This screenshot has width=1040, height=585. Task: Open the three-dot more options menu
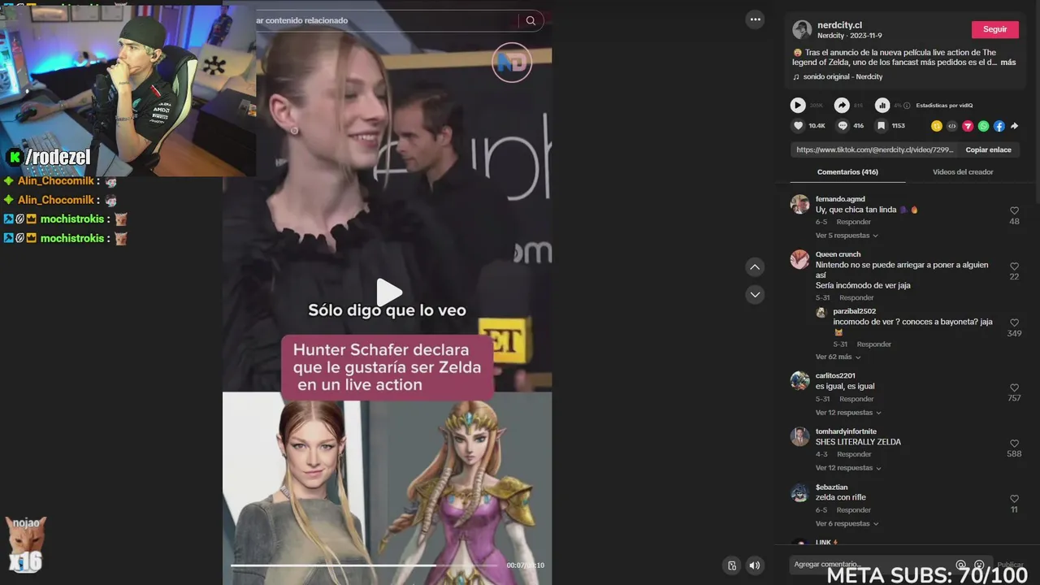coord(756,19)
